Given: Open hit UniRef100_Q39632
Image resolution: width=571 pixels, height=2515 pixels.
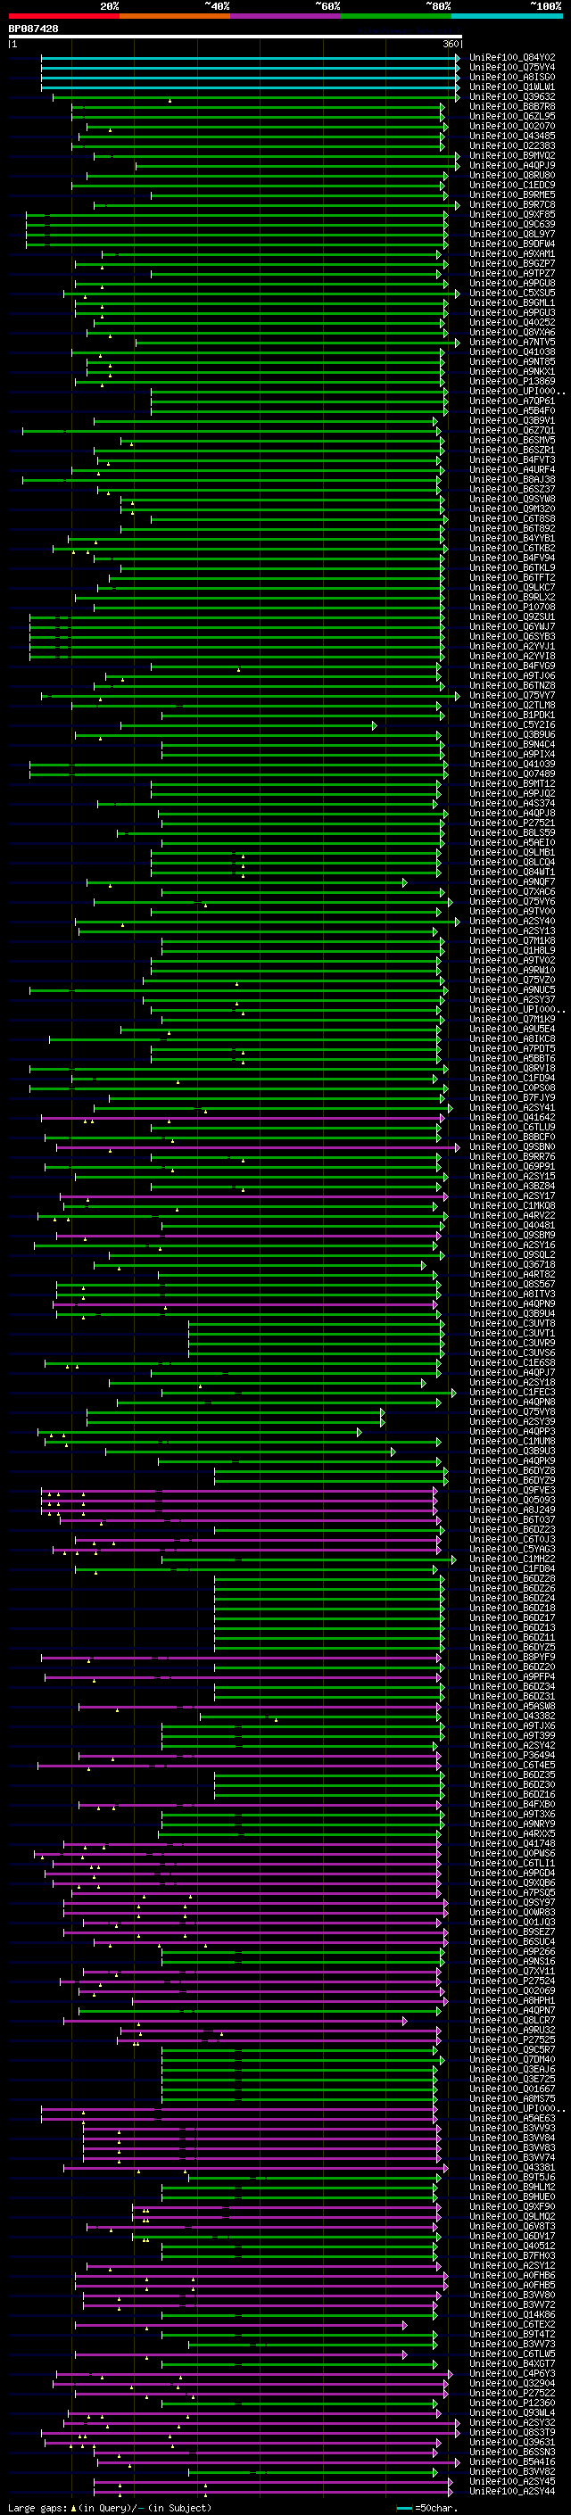Looking at the screenshot, I should pos(511,96).
